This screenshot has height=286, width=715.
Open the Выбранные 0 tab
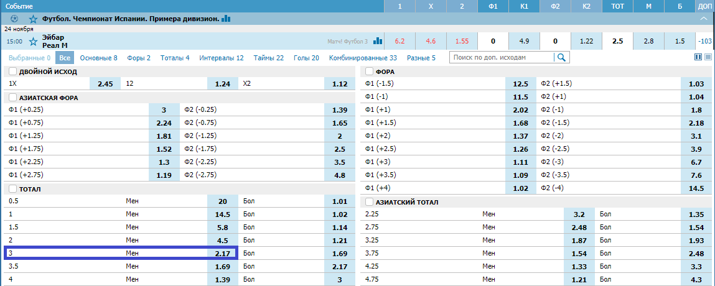tap(29, 58)
